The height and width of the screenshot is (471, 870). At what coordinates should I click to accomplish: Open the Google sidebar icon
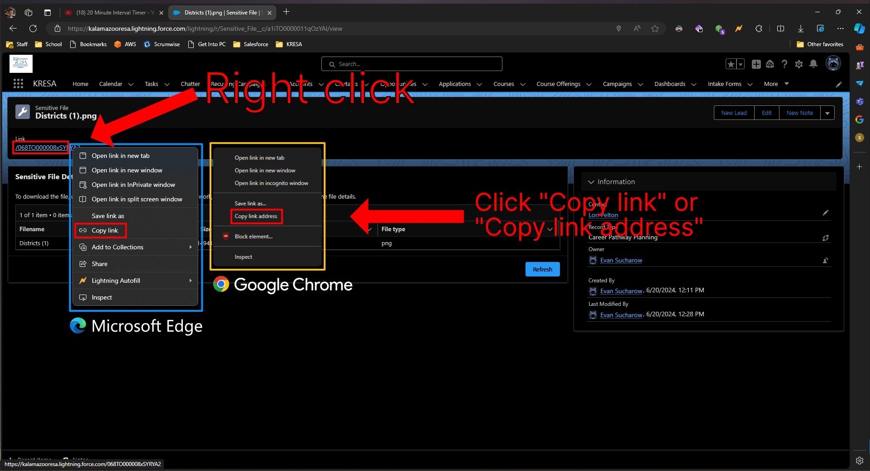coord(860,119)
